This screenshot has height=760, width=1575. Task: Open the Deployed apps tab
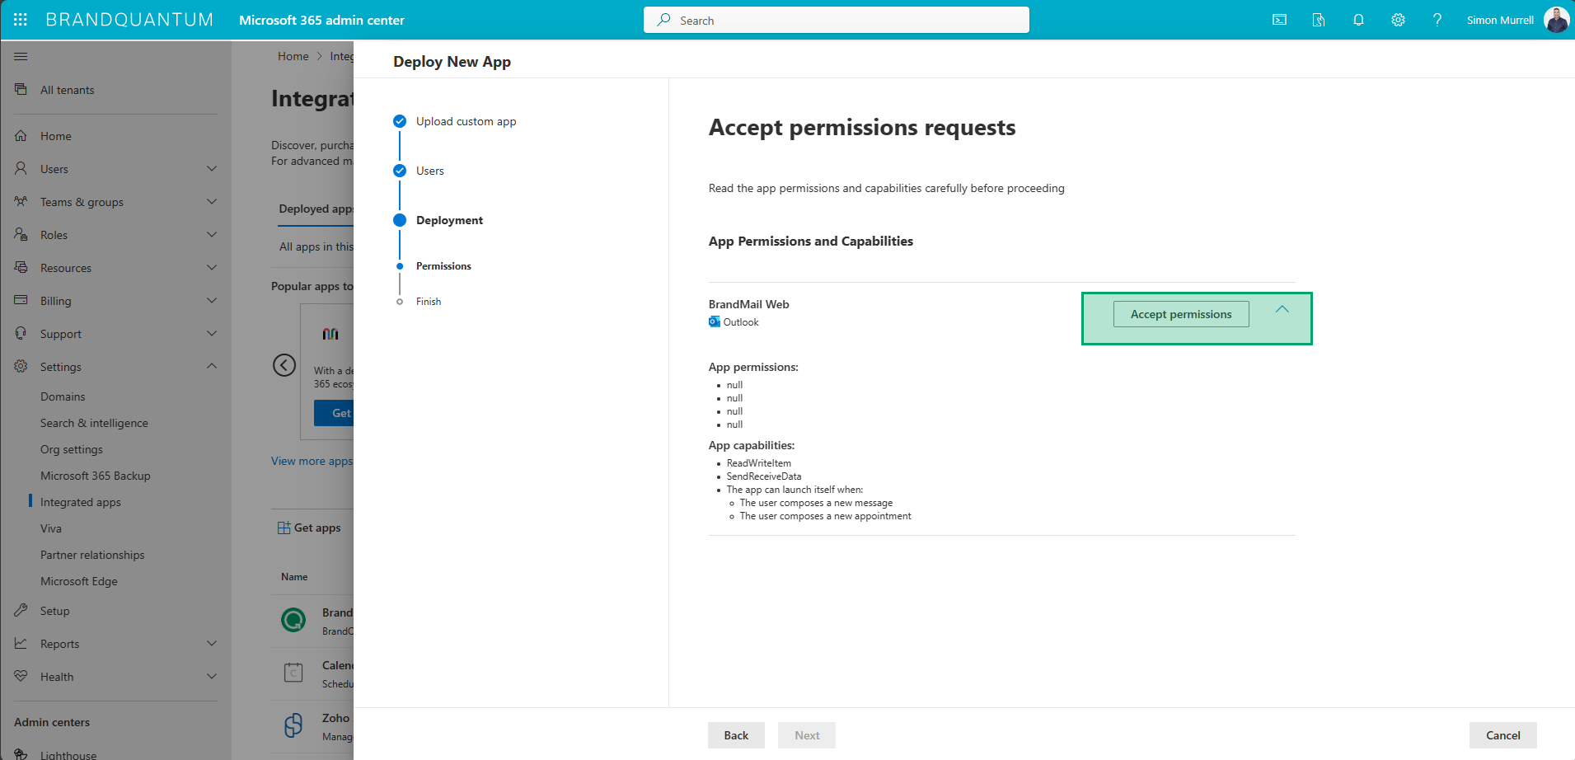pos(316,209)
